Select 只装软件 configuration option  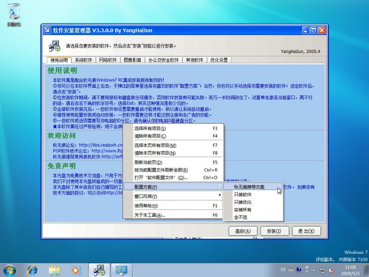(x=243, y=194)
